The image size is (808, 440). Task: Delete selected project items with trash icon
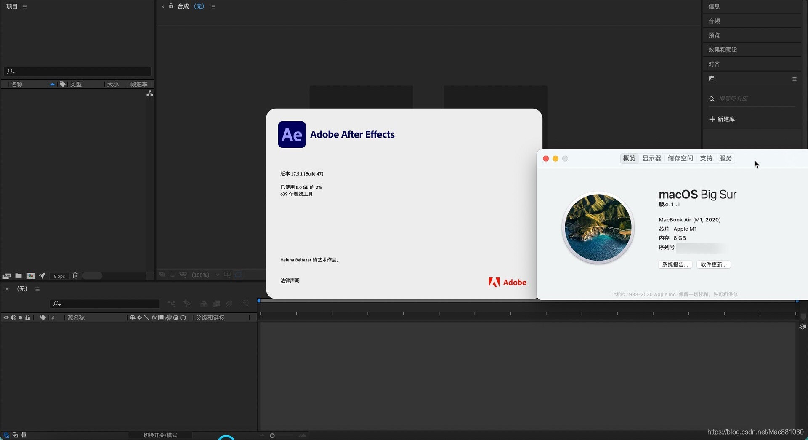pos(75,276)
